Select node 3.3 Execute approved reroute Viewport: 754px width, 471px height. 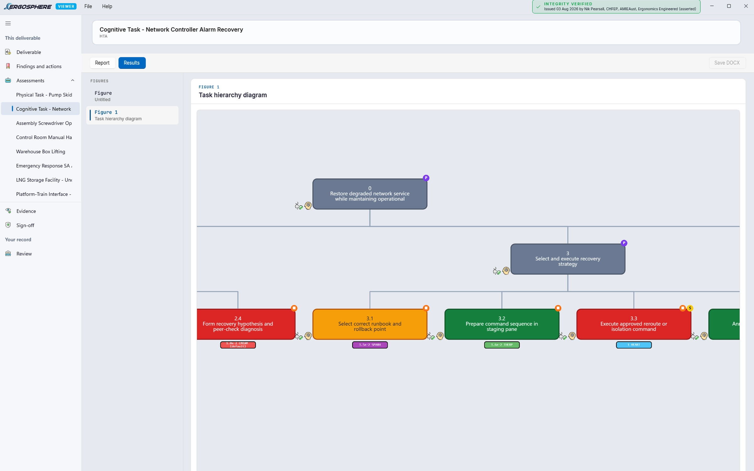pos(634,324)
